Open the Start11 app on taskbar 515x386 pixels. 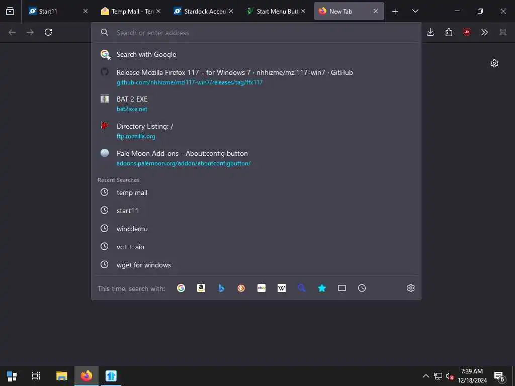[111, 376]
